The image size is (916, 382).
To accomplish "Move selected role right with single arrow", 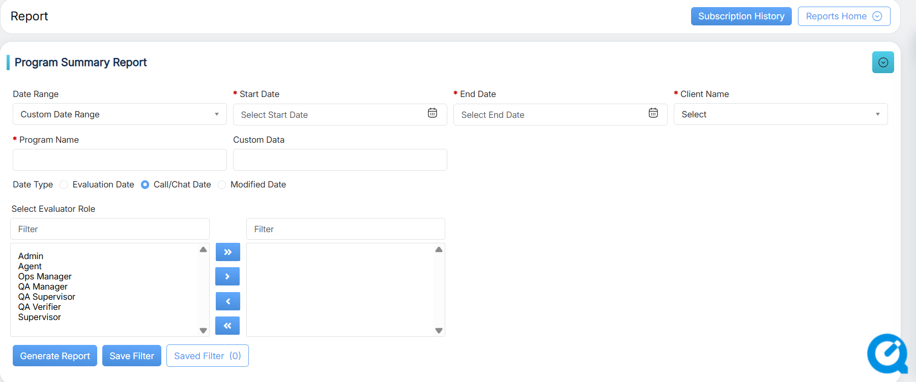I will point(227,276).
